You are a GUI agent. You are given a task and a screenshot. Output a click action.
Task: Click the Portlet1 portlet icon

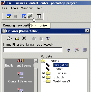tap(48, 69)
